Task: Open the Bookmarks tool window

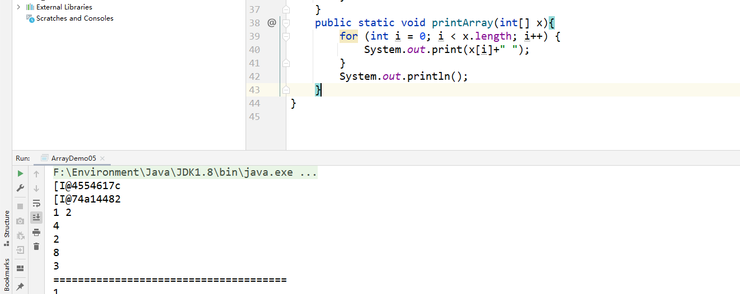Action: pyautogui.click(x=7, y=276)
